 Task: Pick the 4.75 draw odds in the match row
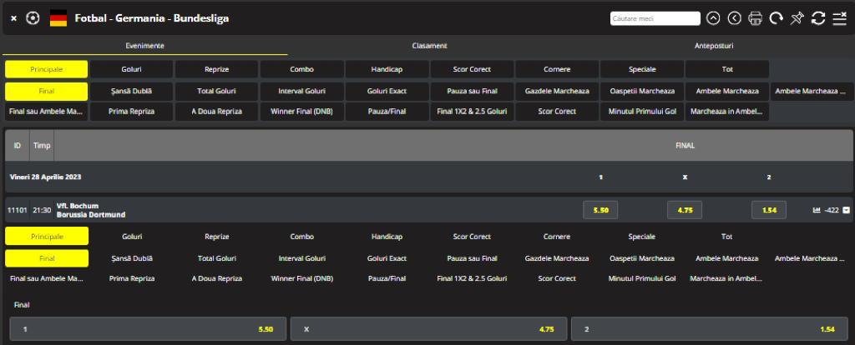pos(685,210)
